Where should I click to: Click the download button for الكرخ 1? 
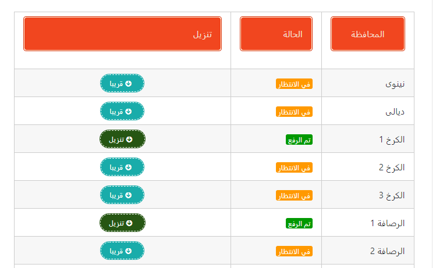[122, 139]
